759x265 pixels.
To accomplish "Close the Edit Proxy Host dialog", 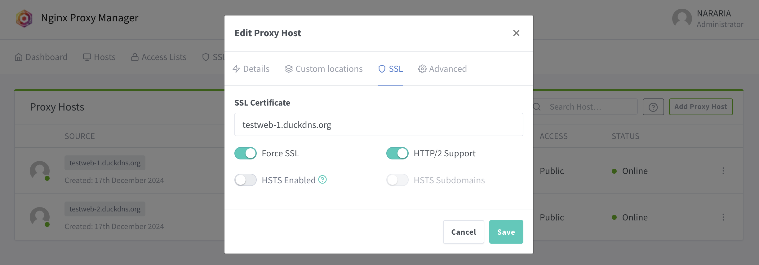I will [x=516, y=33].
